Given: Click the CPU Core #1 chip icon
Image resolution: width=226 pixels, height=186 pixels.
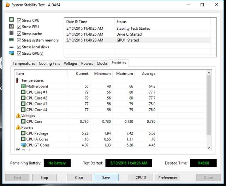Looking at the screenshot, I should click(23, 92).
